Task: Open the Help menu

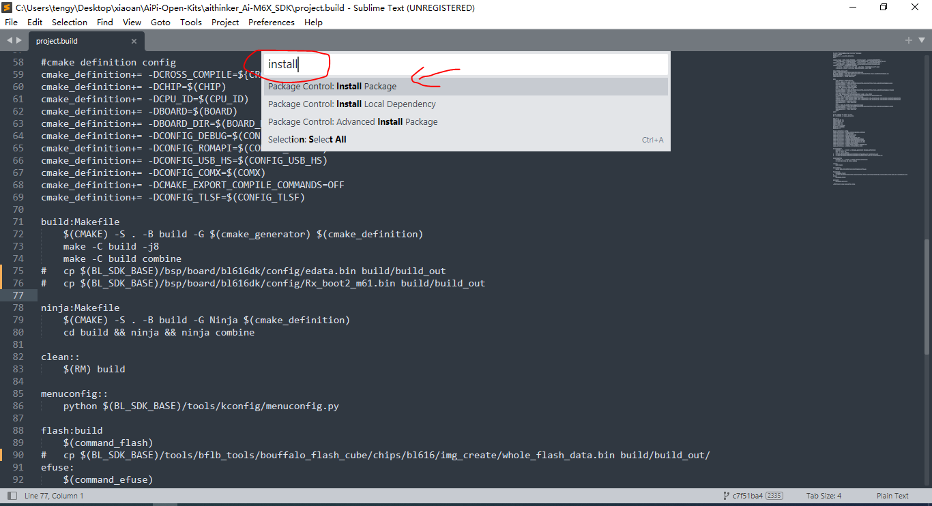Action: (x=313, y=23)
